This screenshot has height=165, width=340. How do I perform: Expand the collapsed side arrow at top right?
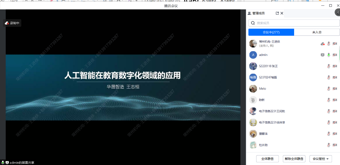(338, 12)
